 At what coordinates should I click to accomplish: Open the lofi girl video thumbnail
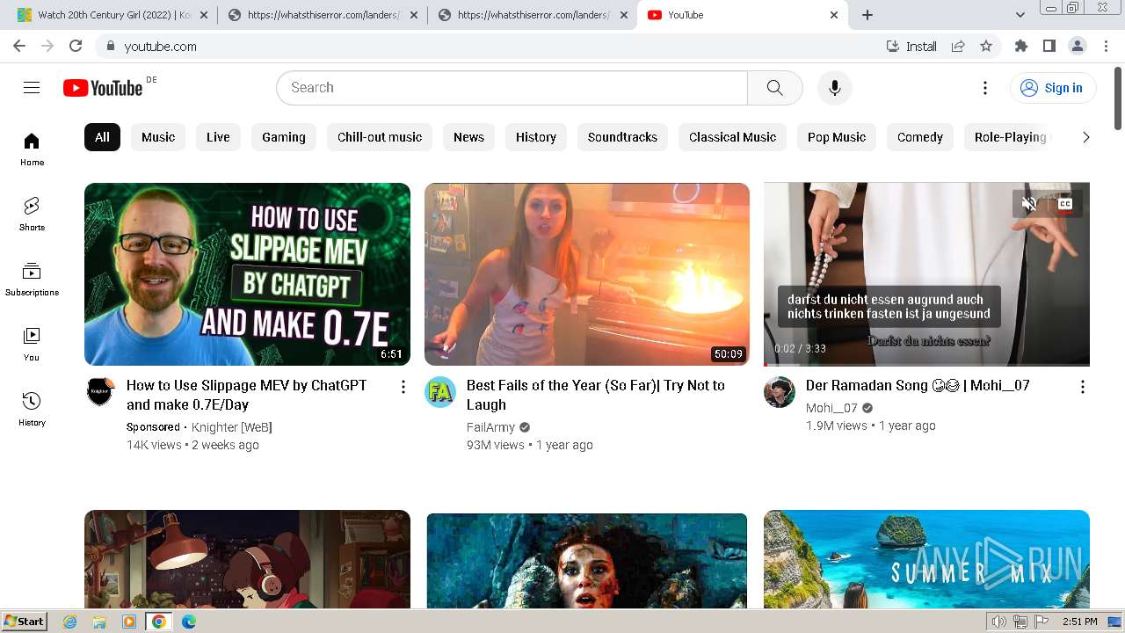point(247,559)
